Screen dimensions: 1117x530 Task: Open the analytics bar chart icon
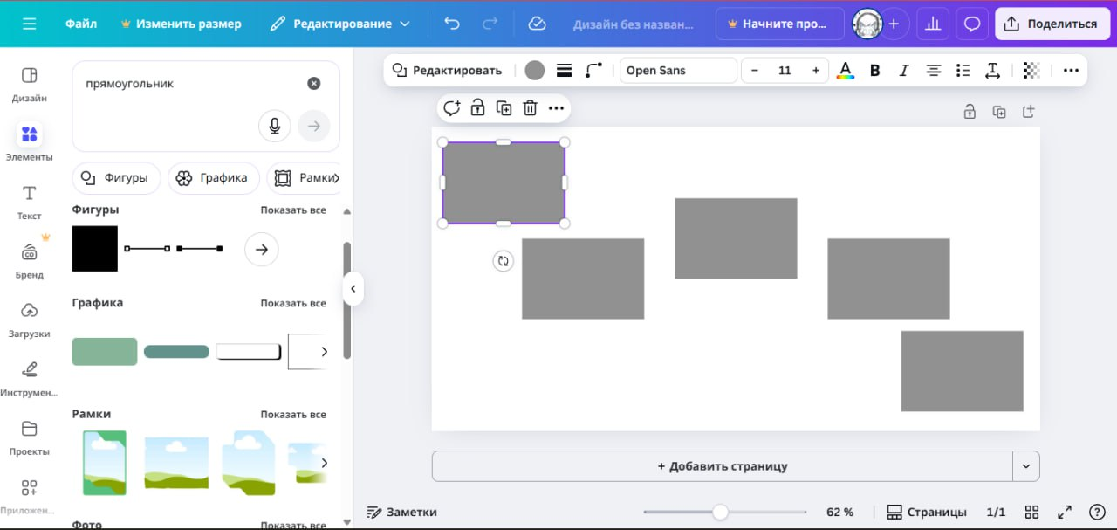click(x=933, y=24)
